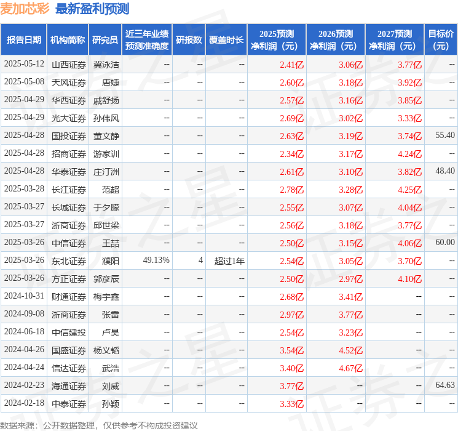Click 2.69亿 in 光大证券 row
The height and width of the screenshot is (431, 458).
pos(291,118)
